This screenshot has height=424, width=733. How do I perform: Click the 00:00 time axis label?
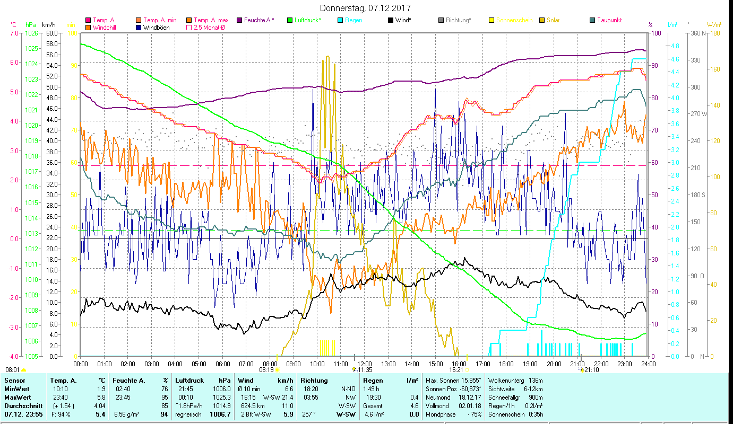[81, 364]
